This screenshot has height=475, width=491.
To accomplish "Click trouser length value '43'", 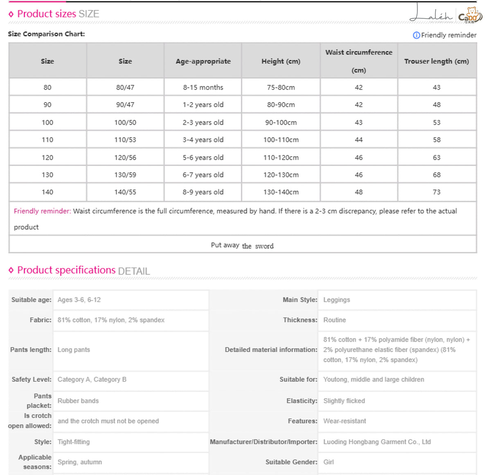I will (x=437, y=87).
